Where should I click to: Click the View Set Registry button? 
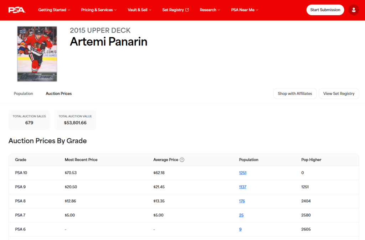[x=339, y=94]
